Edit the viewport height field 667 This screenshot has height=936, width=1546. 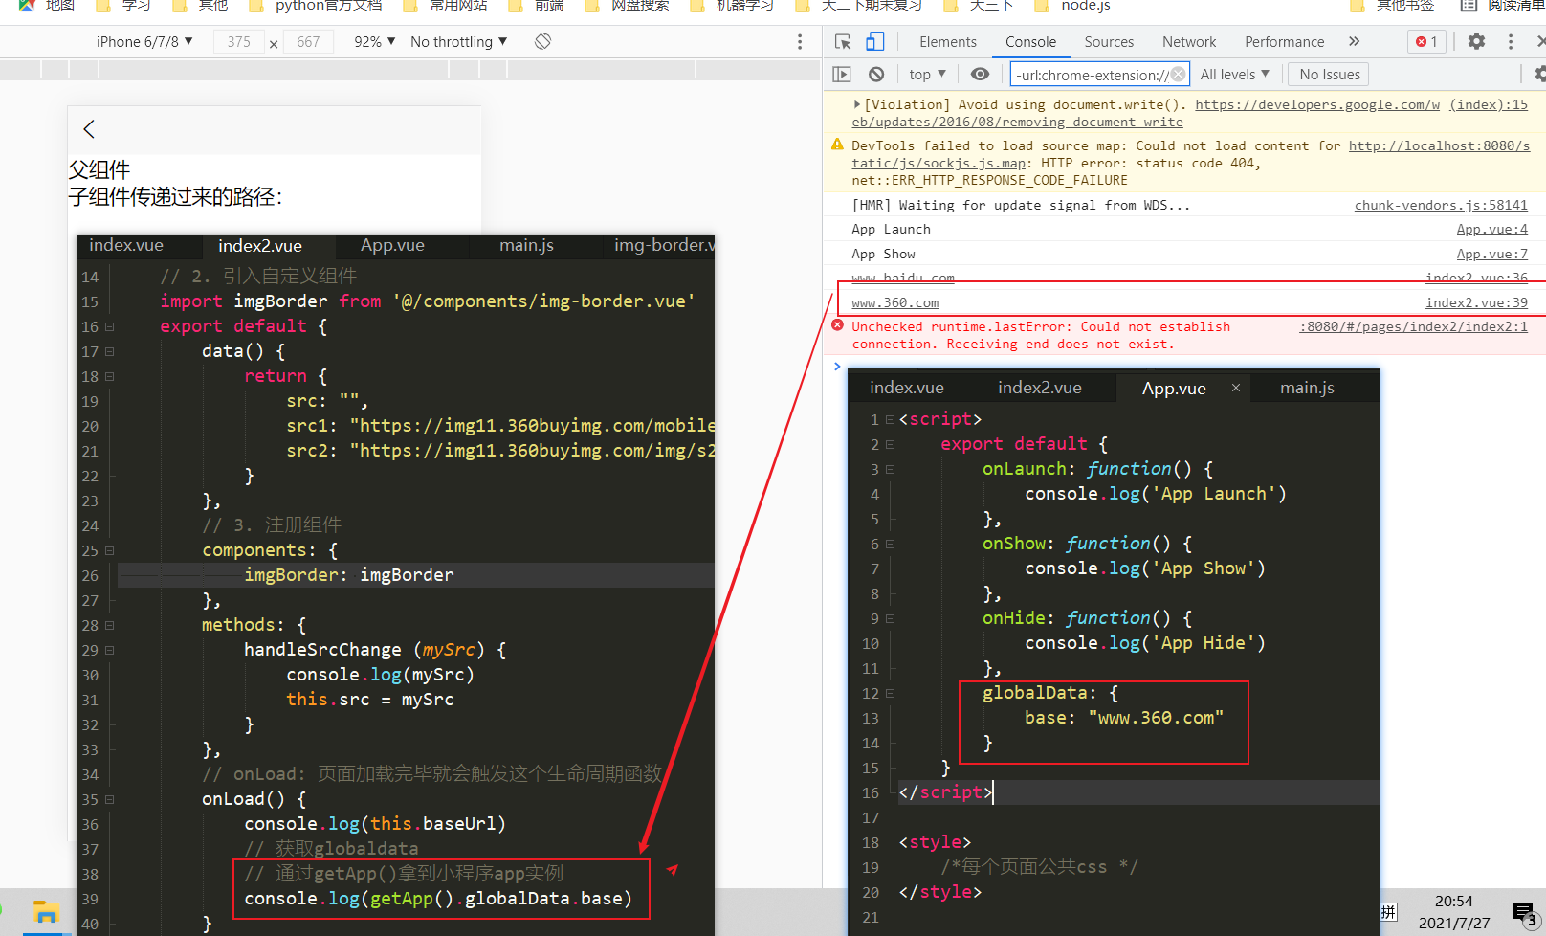(308, 41)
